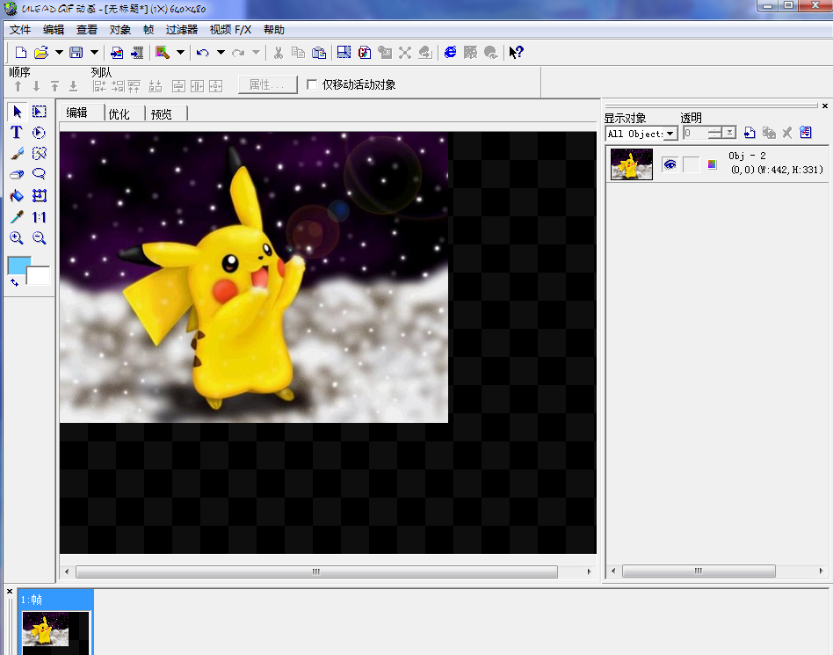Select the lasso selection tool

(39, 174)
